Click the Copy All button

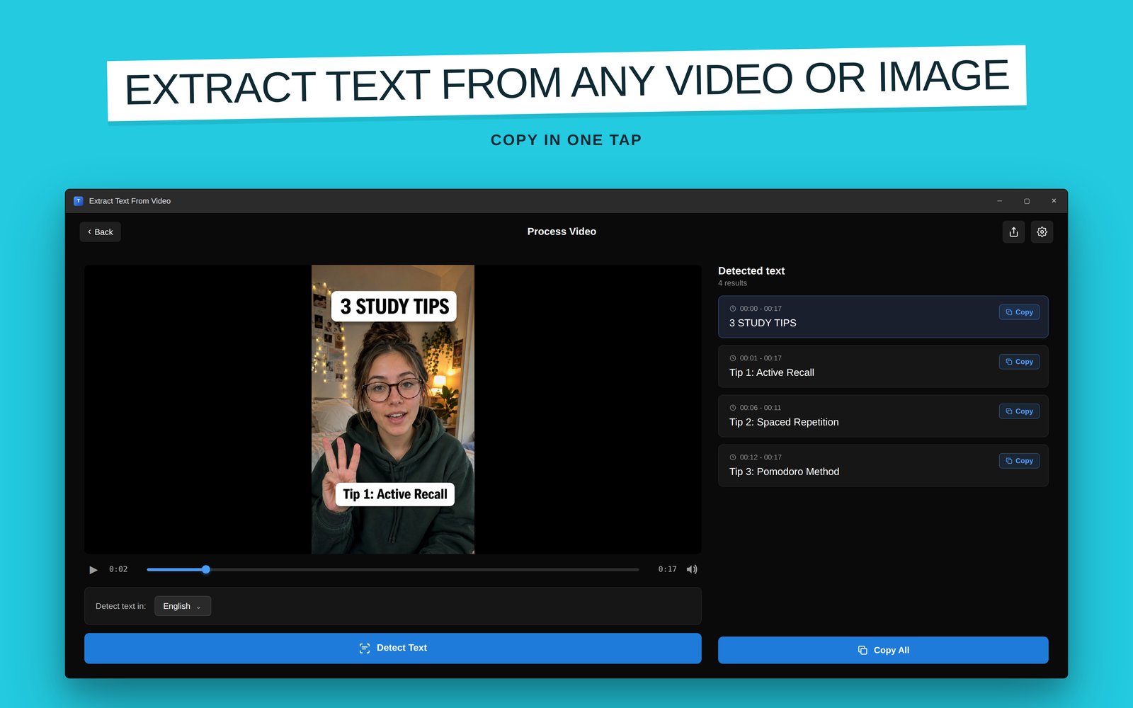coord(883,650)
